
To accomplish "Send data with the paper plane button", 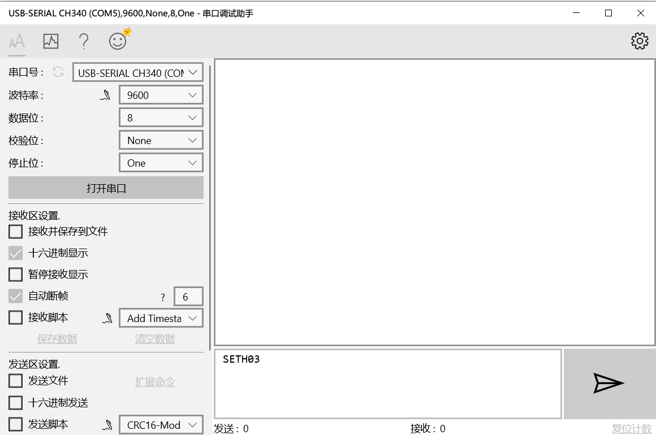I will click(x=608, y=383).
